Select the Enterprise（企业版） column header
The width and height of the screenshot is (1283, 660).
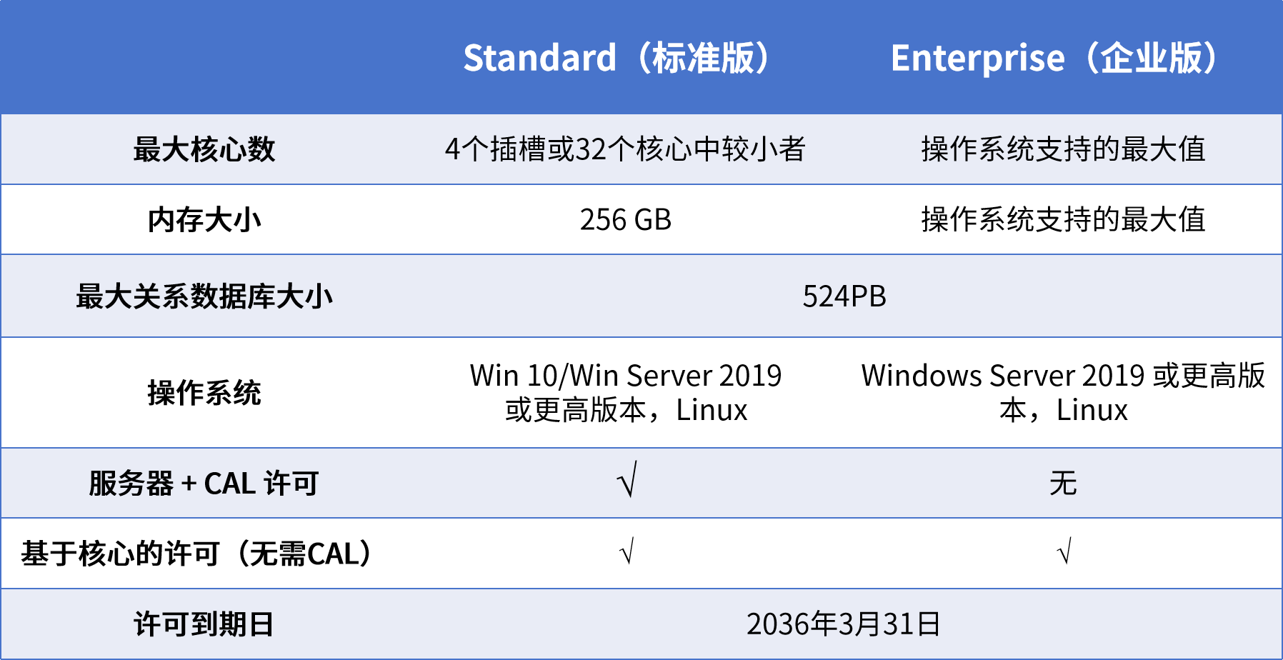(x=1054, y=58)
